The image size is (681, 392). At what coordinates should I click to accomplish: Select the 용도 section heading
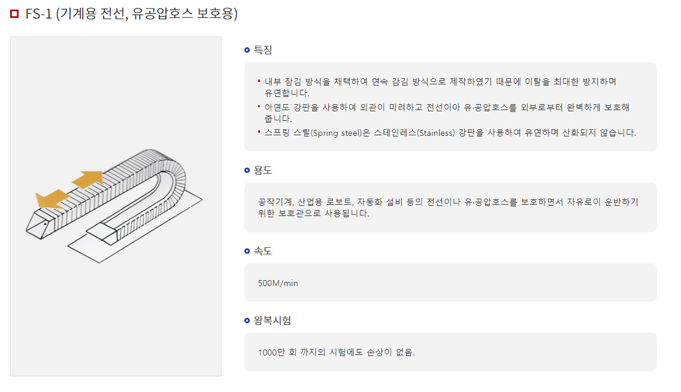pos(263,171)
